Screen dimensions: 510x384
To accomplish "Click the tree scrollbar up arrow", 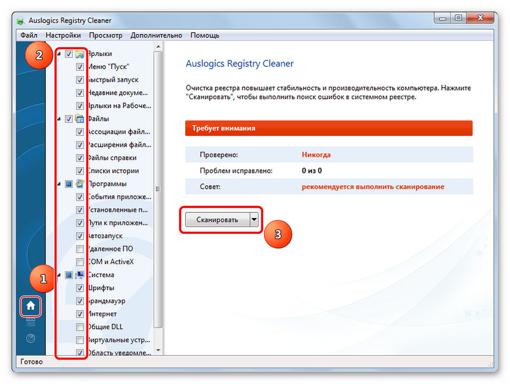I will (x=158, y=47).
